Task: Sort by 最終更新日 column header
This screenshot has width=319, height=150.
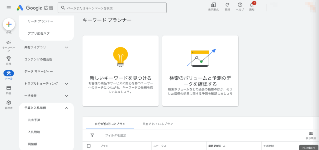Action: tap(215, 146)
